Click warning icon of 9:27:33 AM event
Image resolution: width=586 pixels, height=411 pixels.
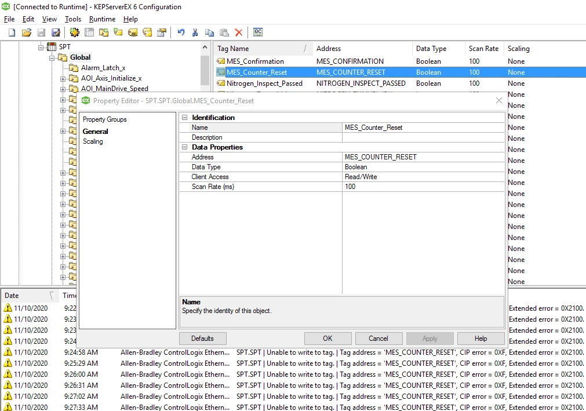click(8, 406)
